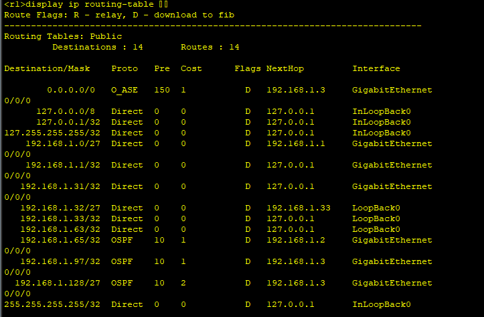Viewport: 484px width, 317px height.
Task: Select the 192.168.1.63/32 destination
Action: click(60, 229)
